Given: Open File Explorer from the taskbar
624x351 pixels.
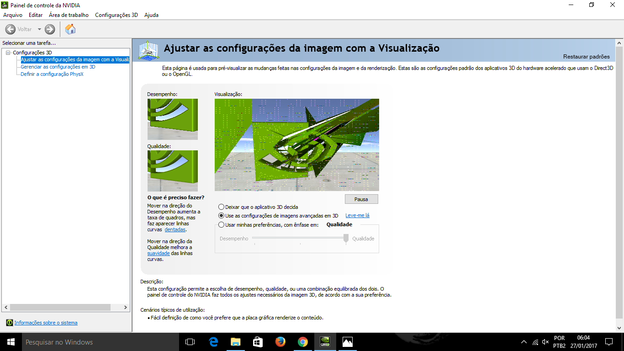Looking at the screenshot, I should click(x=236, y=342).
